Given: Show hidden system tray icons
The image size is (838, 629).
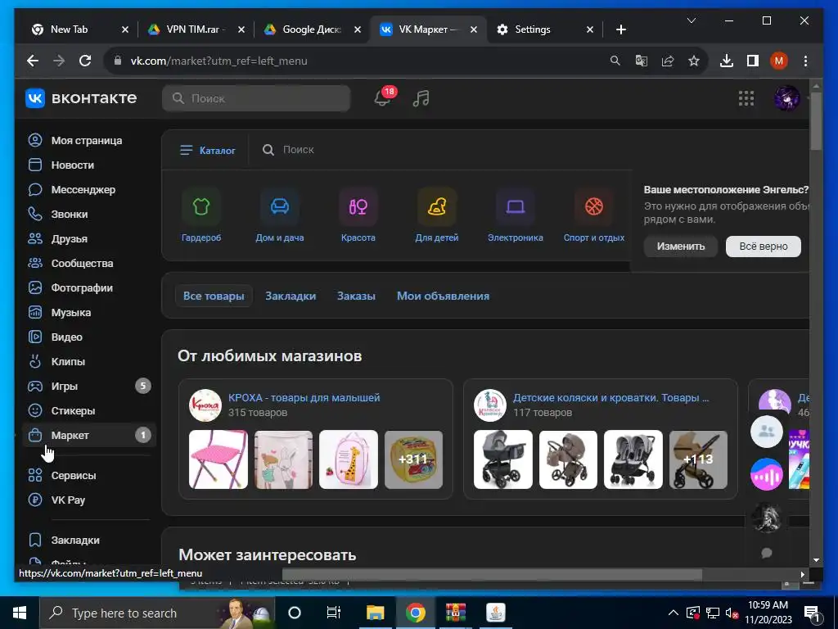Looking at the screenshot, I should [674, 613].
